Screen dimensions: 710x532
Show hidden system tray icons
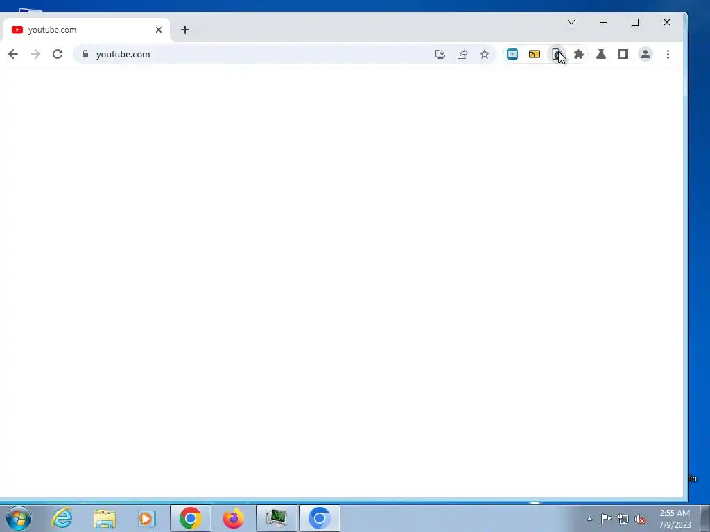tap(589, 519)
